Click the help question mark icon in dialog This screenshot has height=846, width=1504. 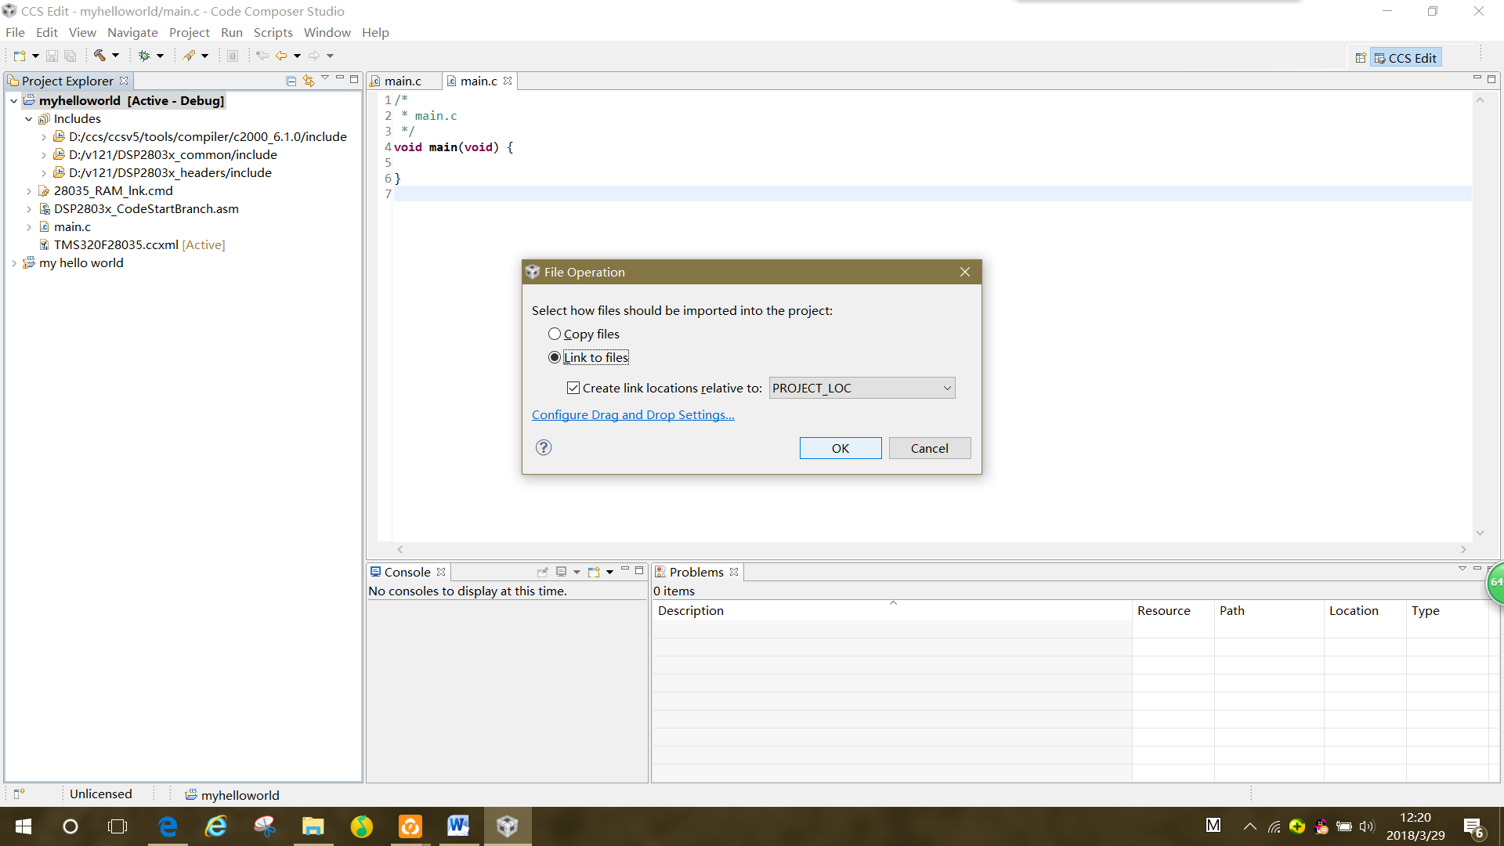544,447
